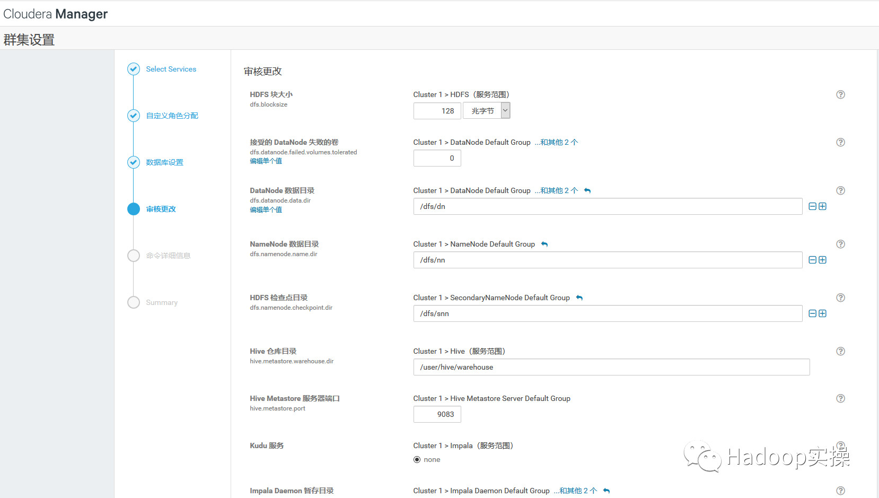The height and width of the screenshot is (498, 879).
Task: Open help for DataNode data directory
Action: (x=840, y=190)
